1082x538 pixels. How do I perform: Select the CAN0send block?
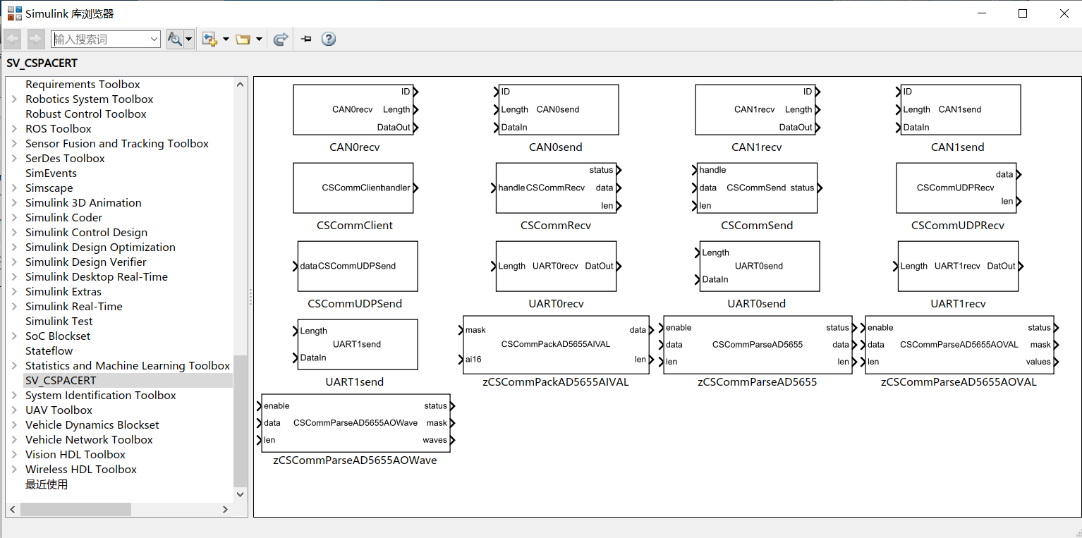[x=556, y=110]
